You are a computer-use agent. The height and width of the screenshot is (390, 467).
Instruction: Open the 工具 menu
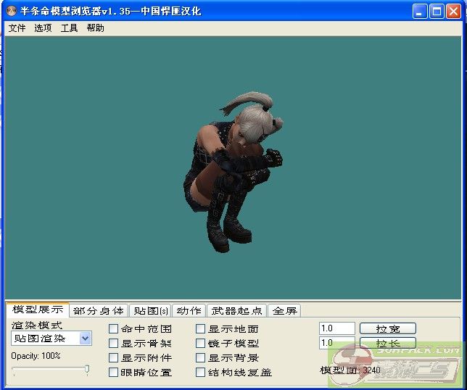[x=69, y=28]
